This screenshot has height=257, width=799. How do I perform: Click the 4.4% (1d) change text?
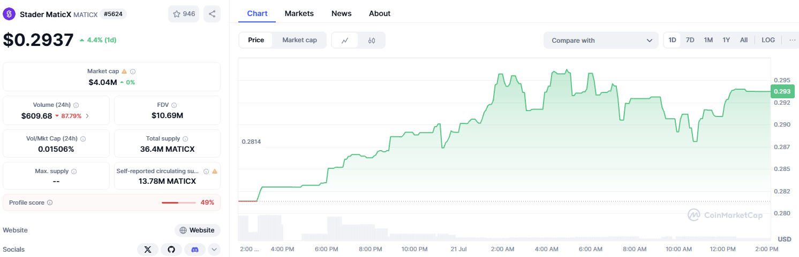point(102,40)
